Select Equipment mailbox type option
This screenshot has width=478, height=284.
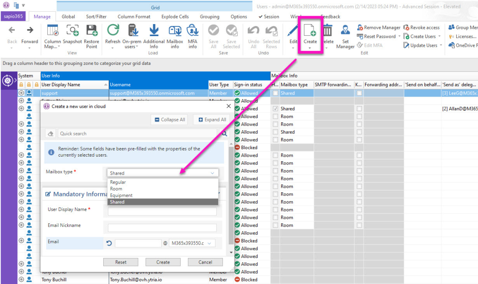[x=163, y=195]
